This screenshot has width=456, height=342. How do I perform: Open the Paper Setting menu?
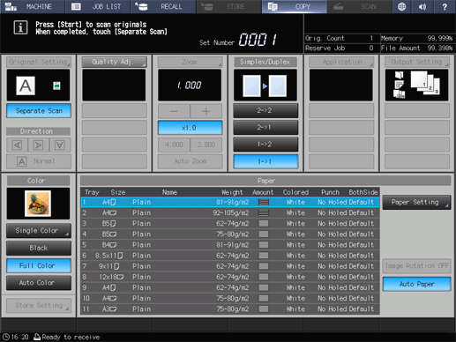tap(416, 203)
